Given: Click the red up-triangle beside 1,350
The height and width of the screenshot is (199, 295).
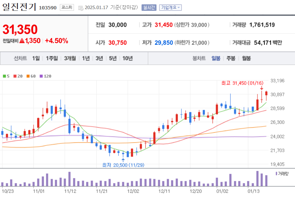Looking at the screenshot, I should point(22,40).
